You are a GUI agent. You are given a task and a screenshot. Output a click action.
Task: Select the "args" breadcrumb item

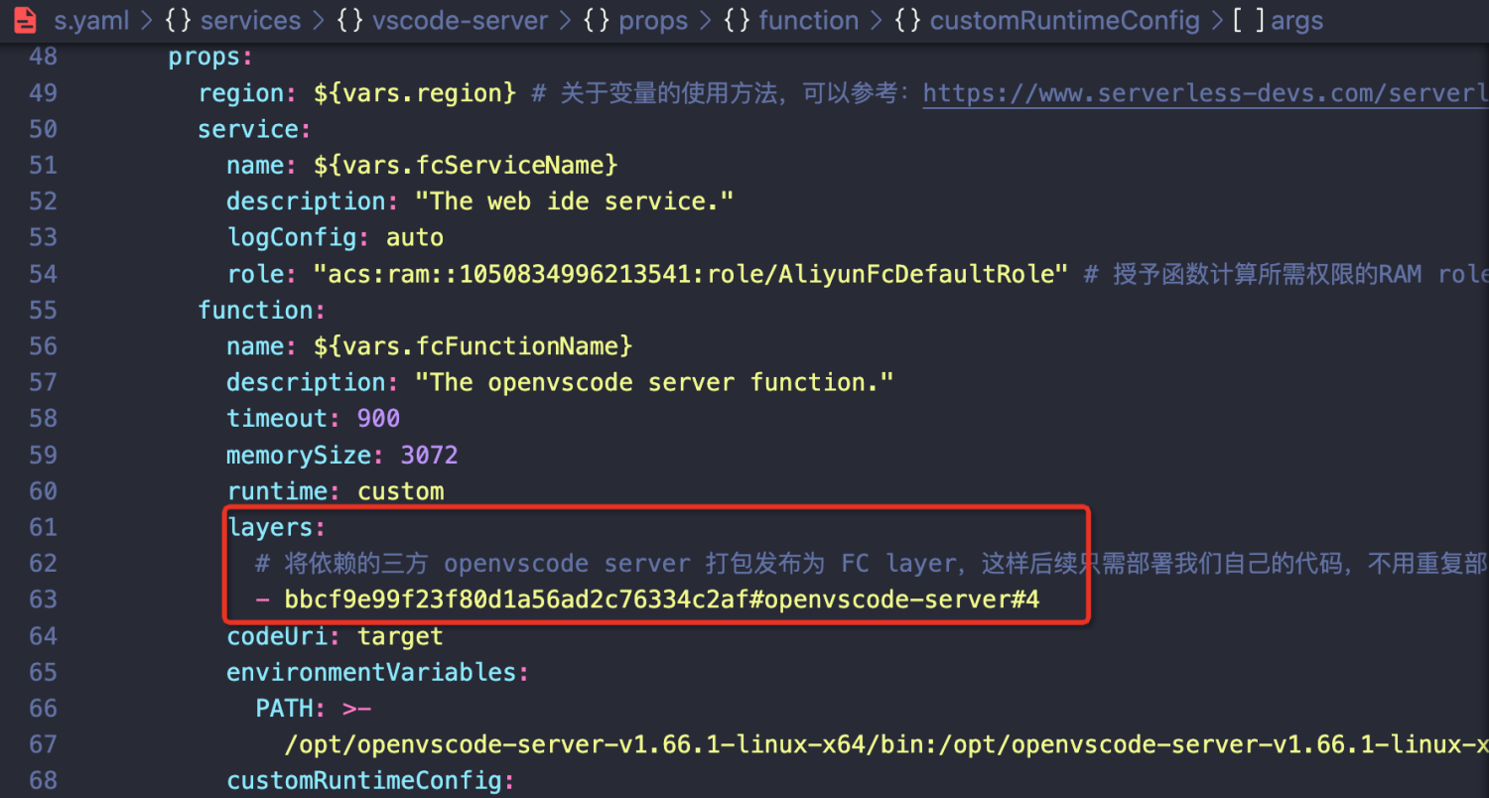click(1296, 21)
